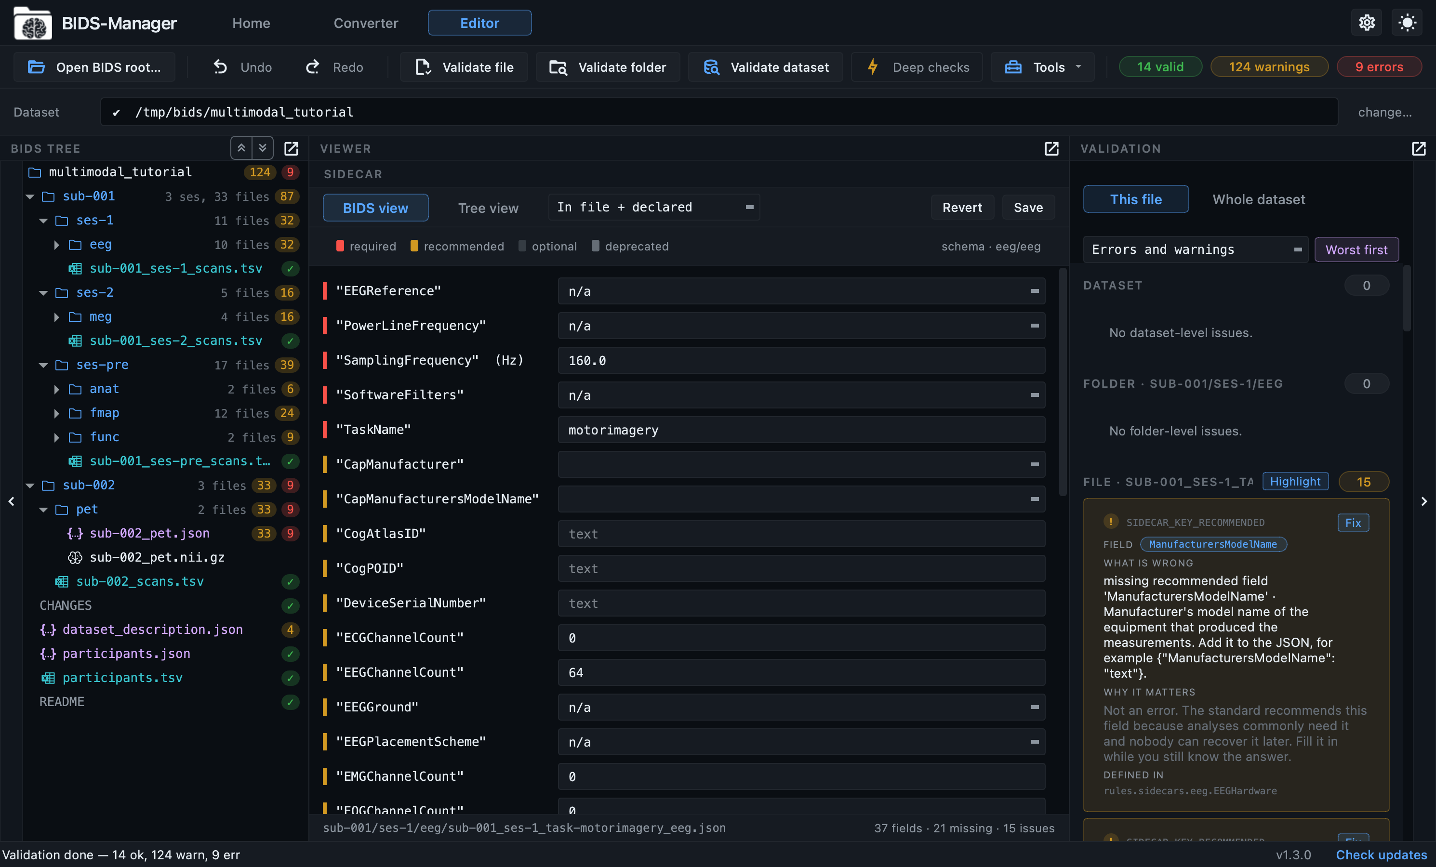Pop out the Viewer panel
1436x867 pixels.
click(x=1051, y=148)
